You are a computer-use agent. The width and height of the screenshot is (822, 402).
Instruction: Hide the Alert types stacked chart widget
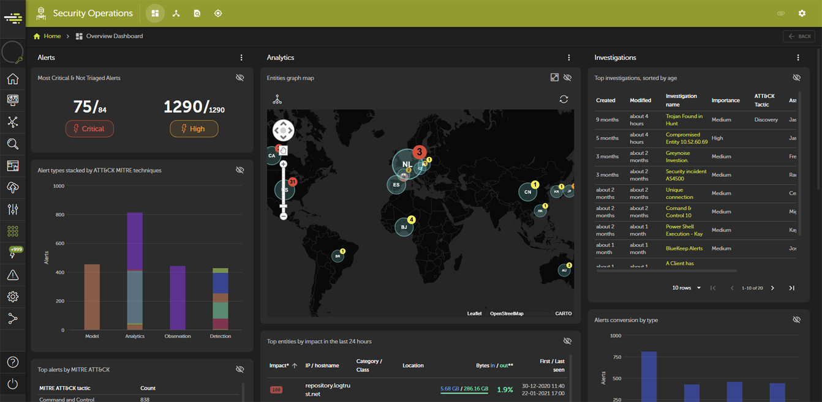pos(240,170)
